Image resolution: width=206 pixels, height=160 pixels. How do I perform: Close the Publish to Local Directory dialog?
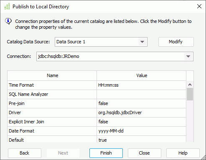click(x=199, y=6)
